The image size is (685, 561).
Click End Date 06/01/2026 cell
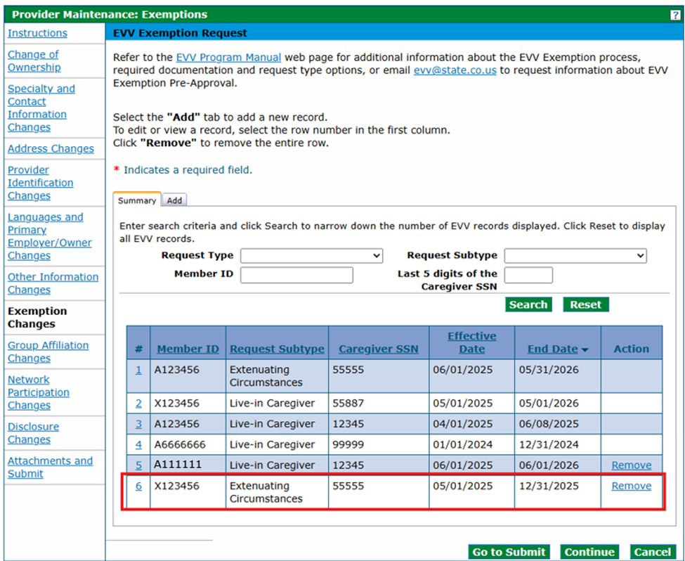point(558,465)
